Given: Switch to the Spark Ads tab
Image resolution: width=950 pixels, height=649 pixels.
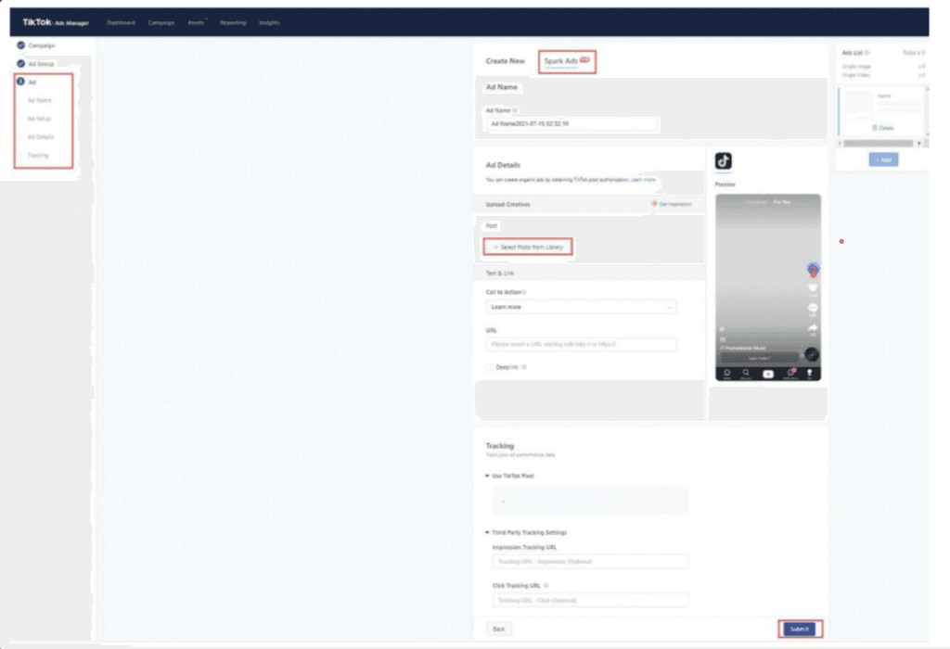Looking at the screenshot, I should [x=566, y=61].
